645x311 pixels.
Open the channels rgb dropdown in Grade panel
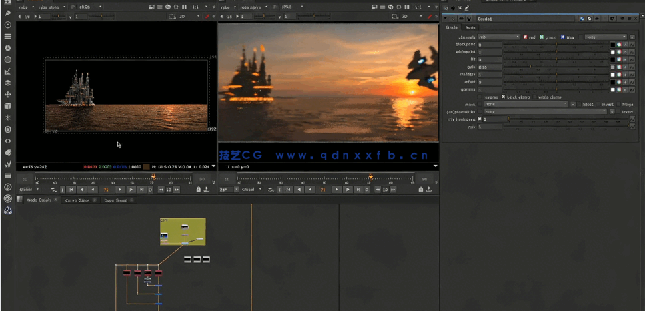(x=499, y=37)
